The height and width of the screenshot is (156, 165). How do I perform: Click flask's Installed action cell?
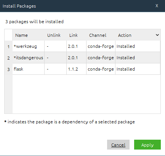click(138, 69)
